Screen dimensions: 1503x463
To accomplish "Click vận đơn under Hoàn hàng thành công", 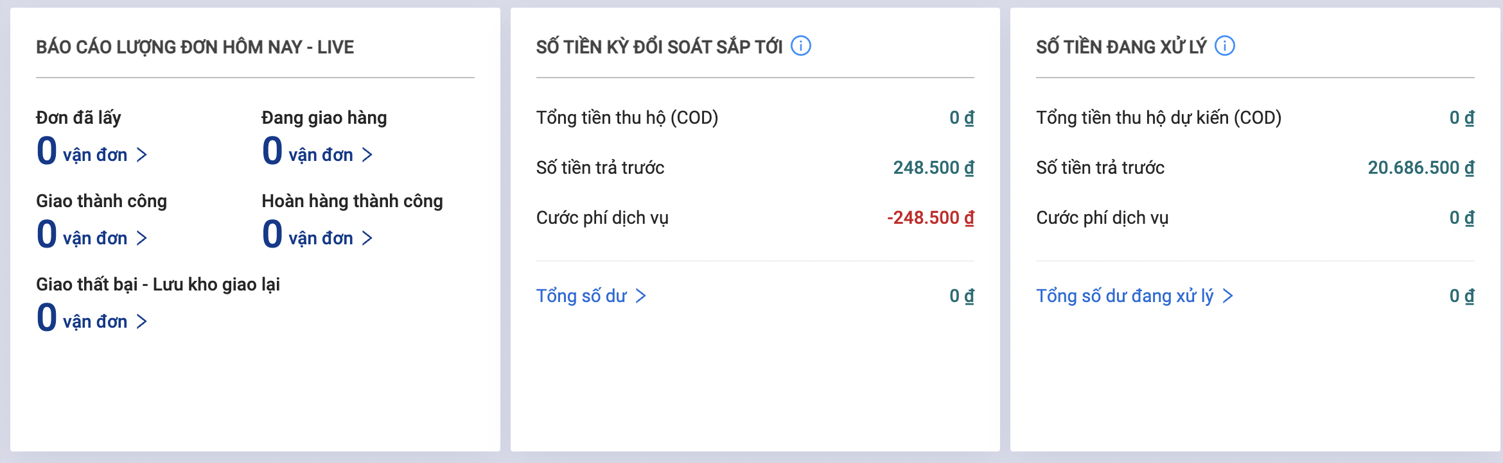I will coord(321,238).
